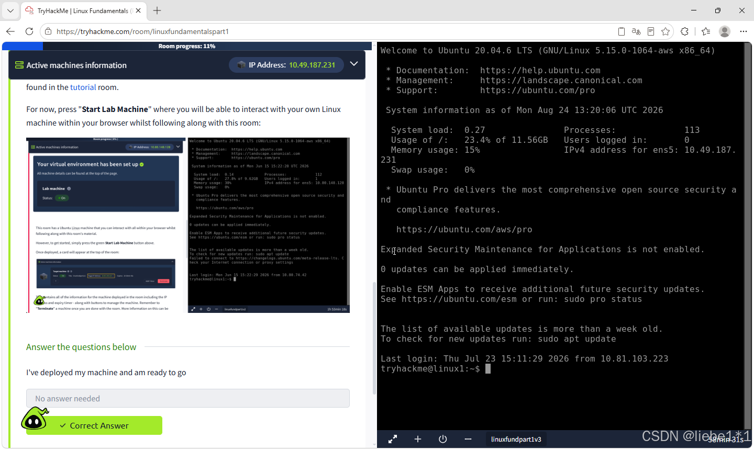Open the tab search dropdown arrow
The image size is (754, 450).
(x=10, y=10)
